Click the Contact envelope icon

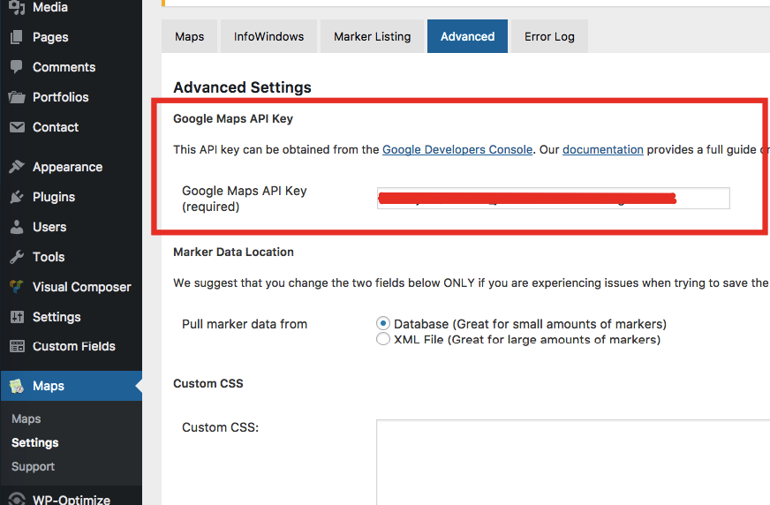tap(17, 127)
